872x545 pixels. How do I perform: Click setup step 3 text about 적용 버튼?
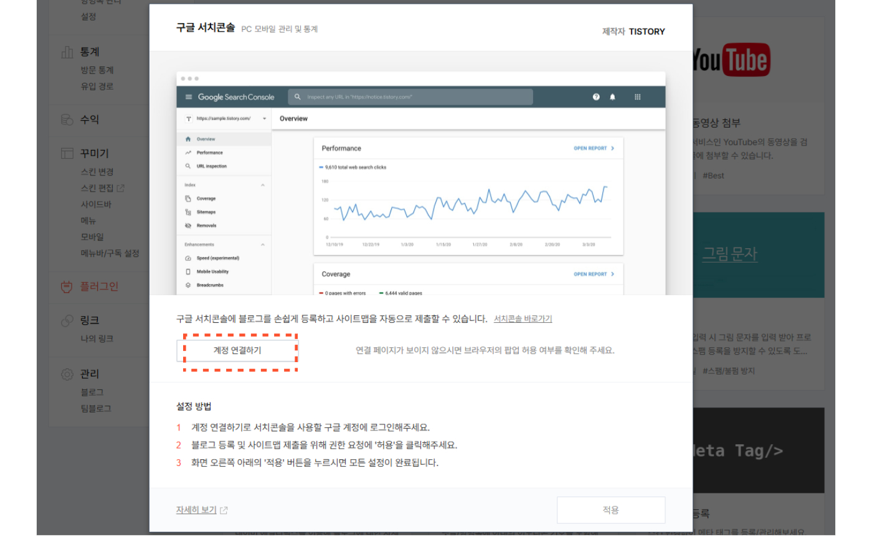click(x=315, y=462)
